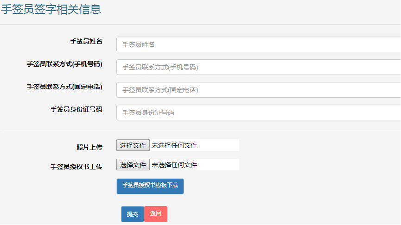
Task: Focus the 手机号码 contact input field
Action: pyautogui.click(x=258, y=67)
